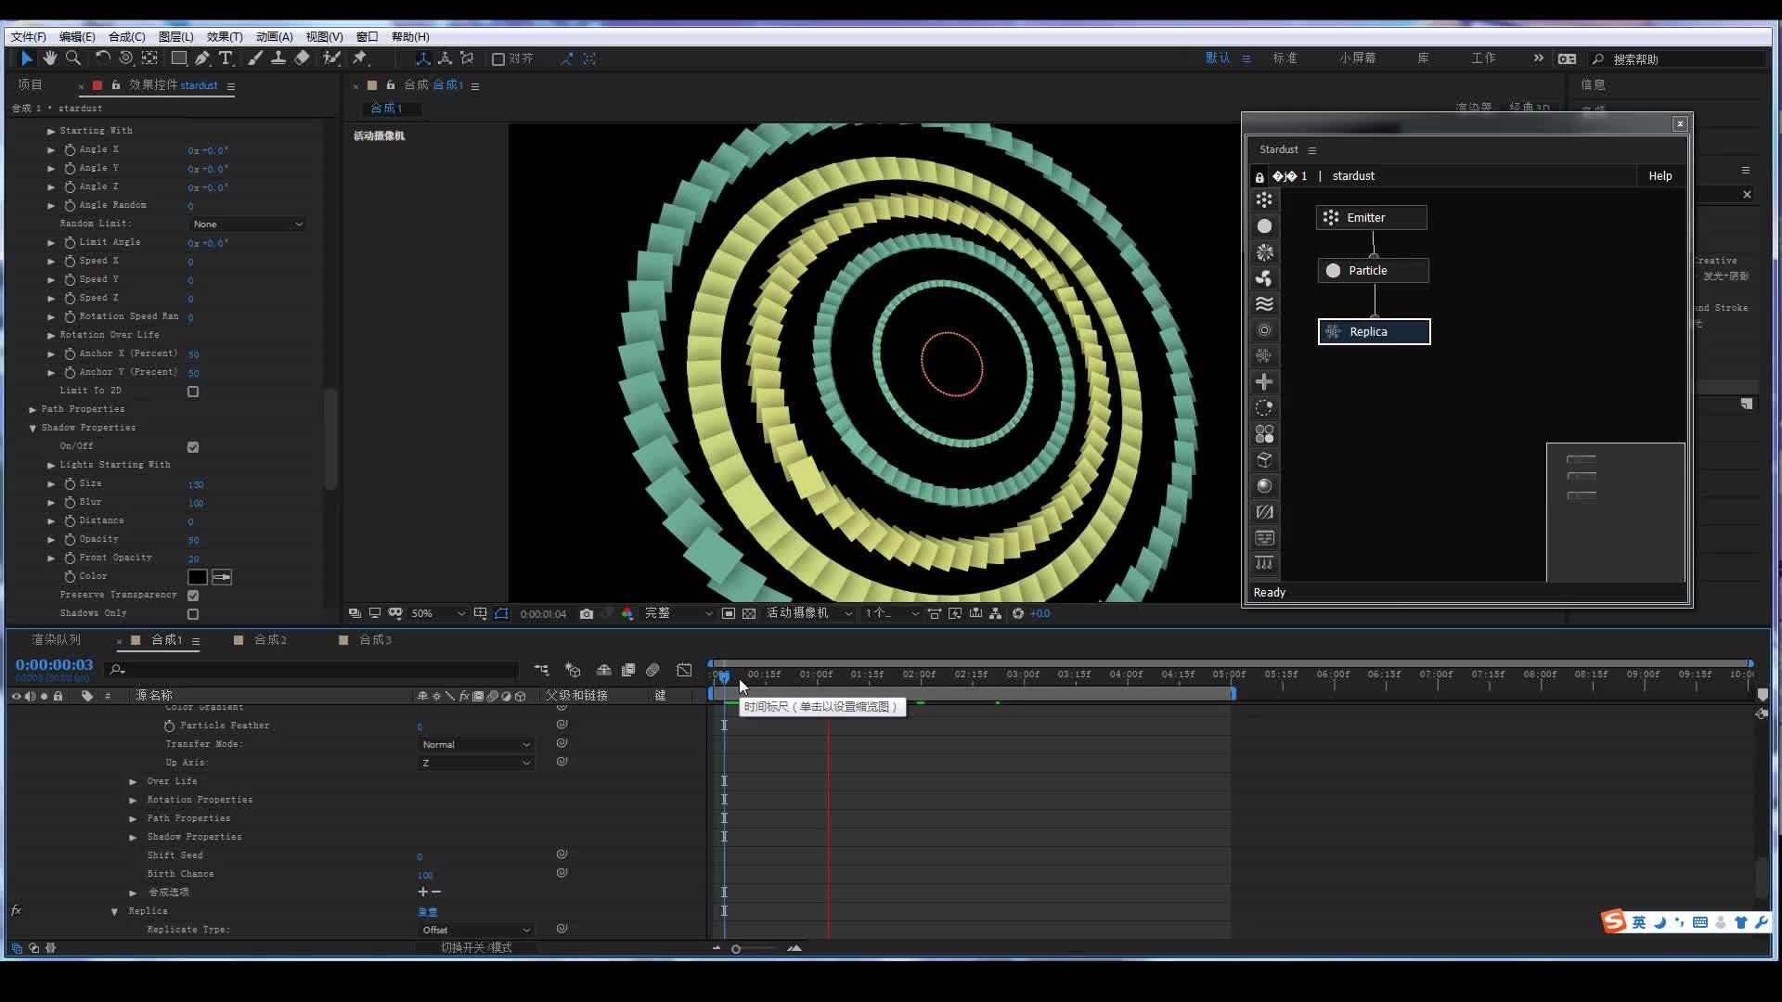
Task: Open Random Limit dropdown set to None
Action: (x=247, y=225)
